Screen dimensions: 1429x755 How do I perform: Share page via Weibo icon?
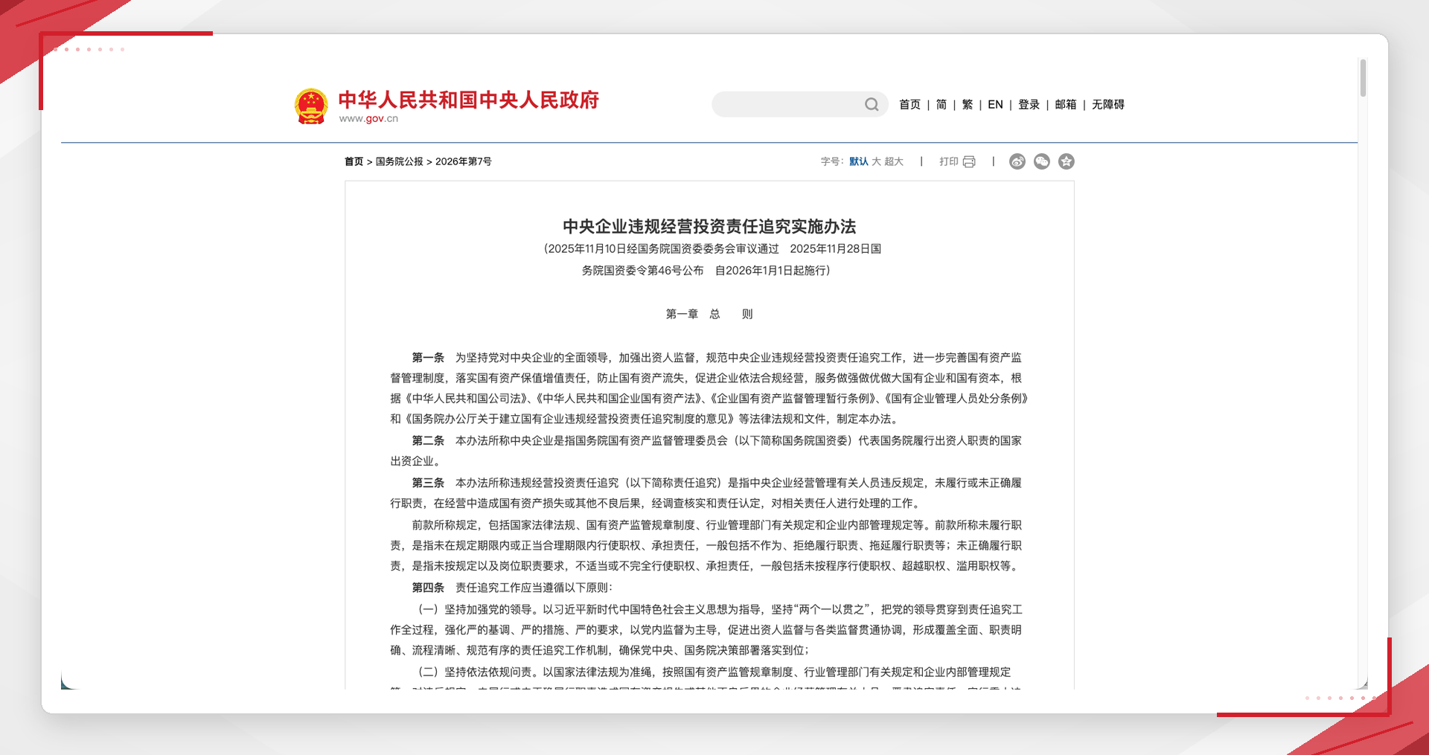coord(1017,161)
